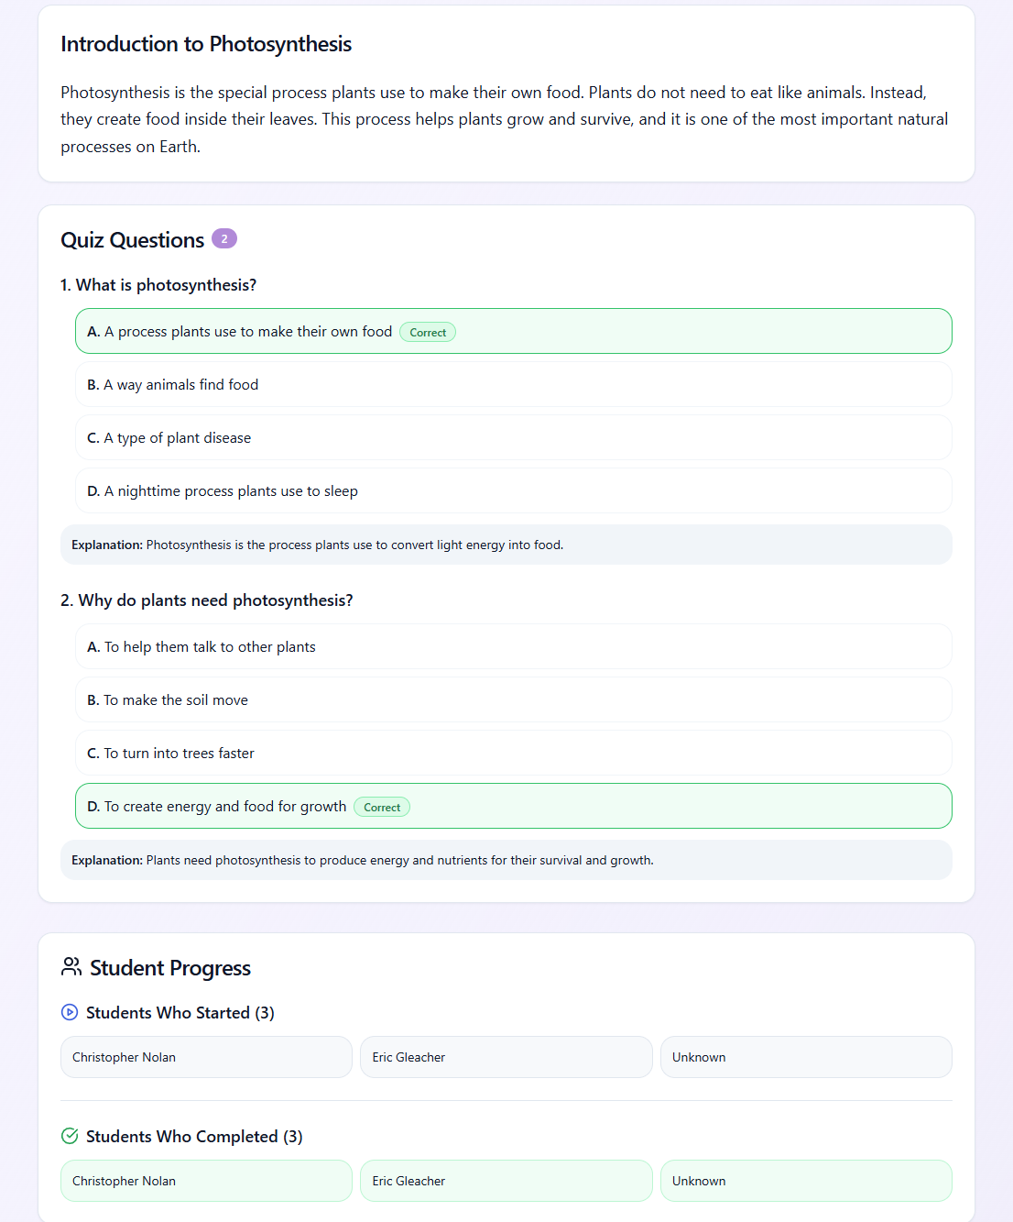The height and width of the screenshot is (1222, 1013).
Task: Open Christopher Nolan in Students Who Started
Action: pyautogui.click(x=206, y=1057)
